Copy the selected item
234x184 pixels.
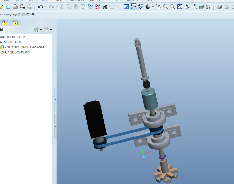pyautogui.click(x=69, y=7)
